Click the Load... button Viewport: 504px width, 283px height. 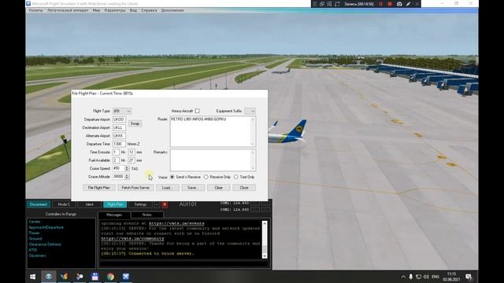click(167, 188)
